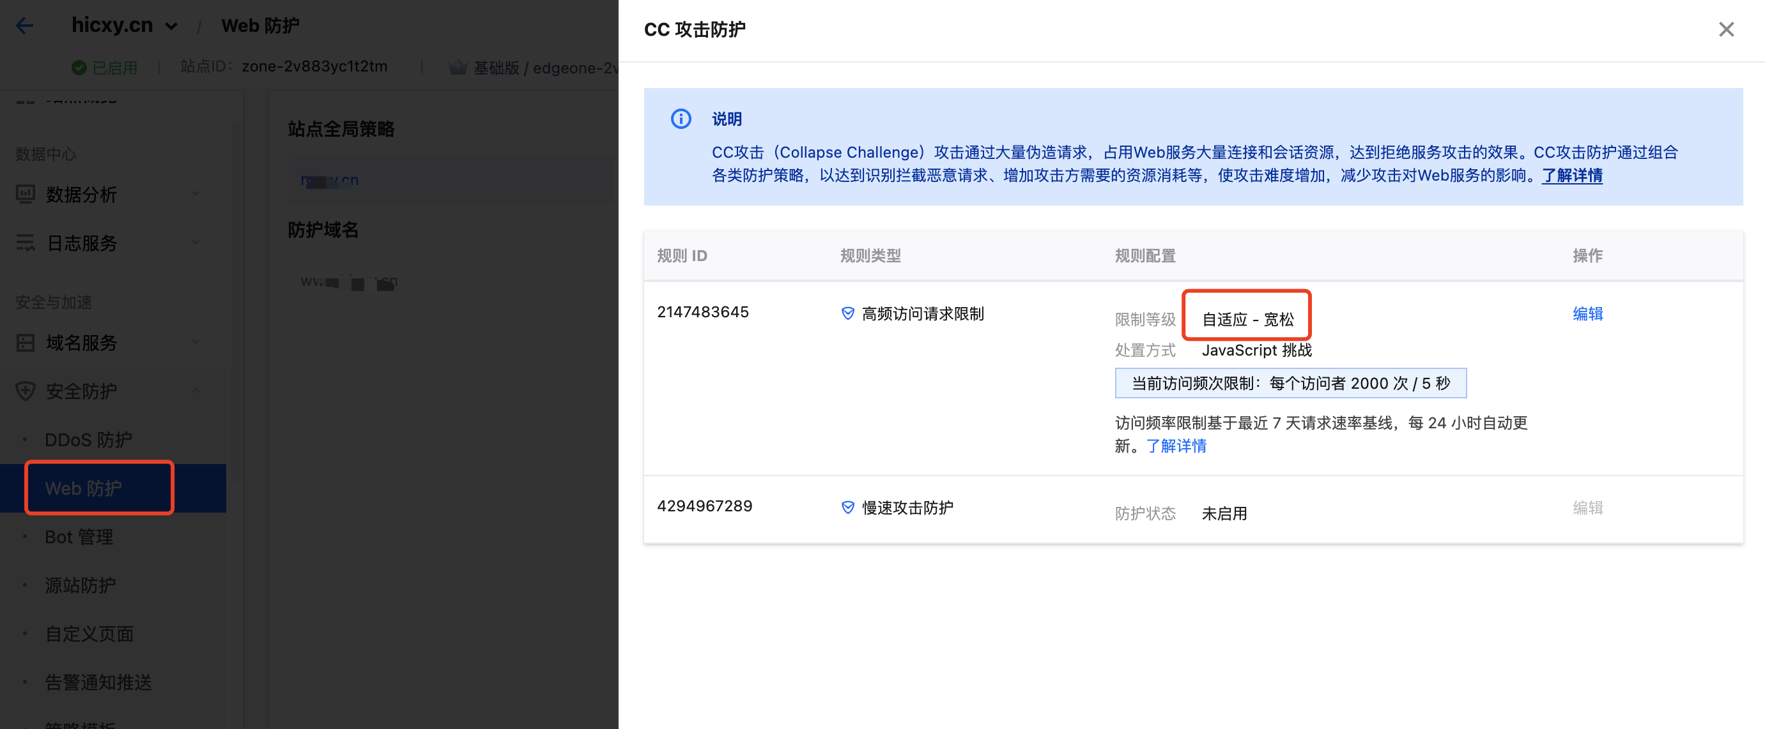
Task: Select the 自适应 - 宽松 limit level value
Action: [1247, 320]
